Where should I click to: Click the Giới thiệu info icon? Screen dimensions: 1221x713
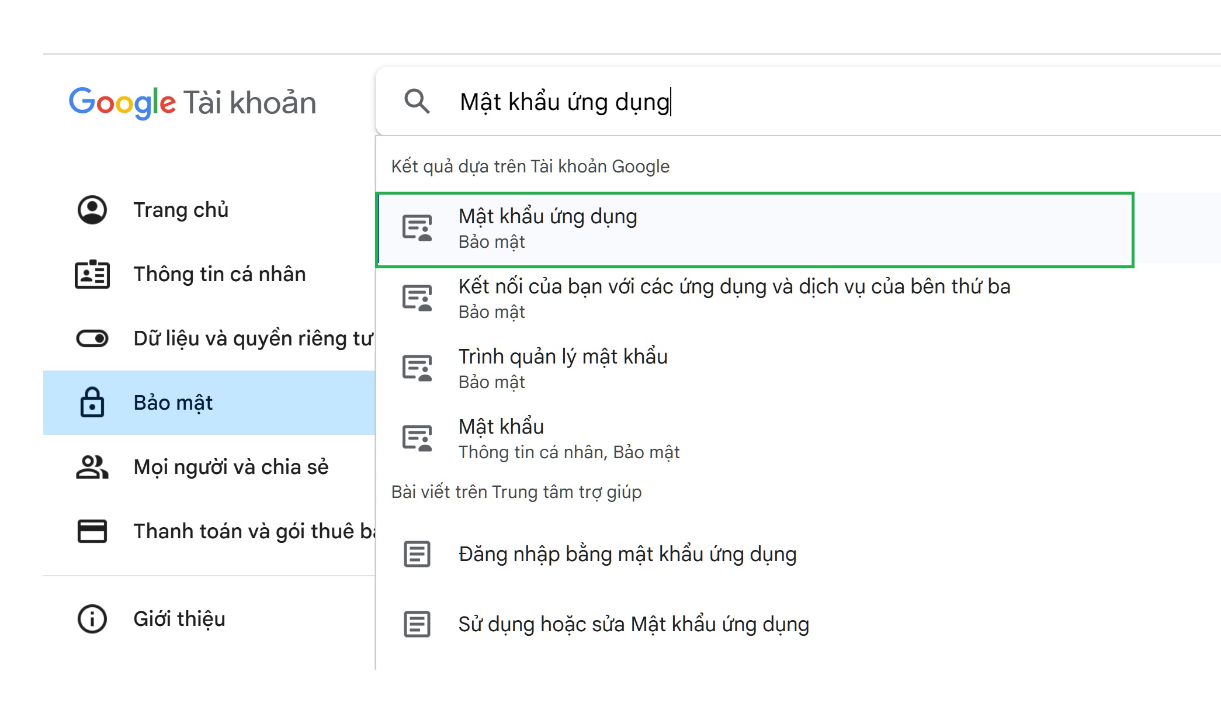pyautogui.click(x=92, y=619)
